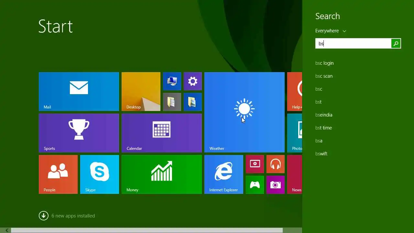
Task: Open the PC settings gear tile
Action: [x=193, y=81]
